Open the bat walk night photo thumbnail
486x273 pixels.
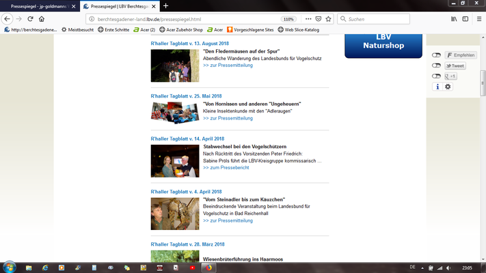175,66
